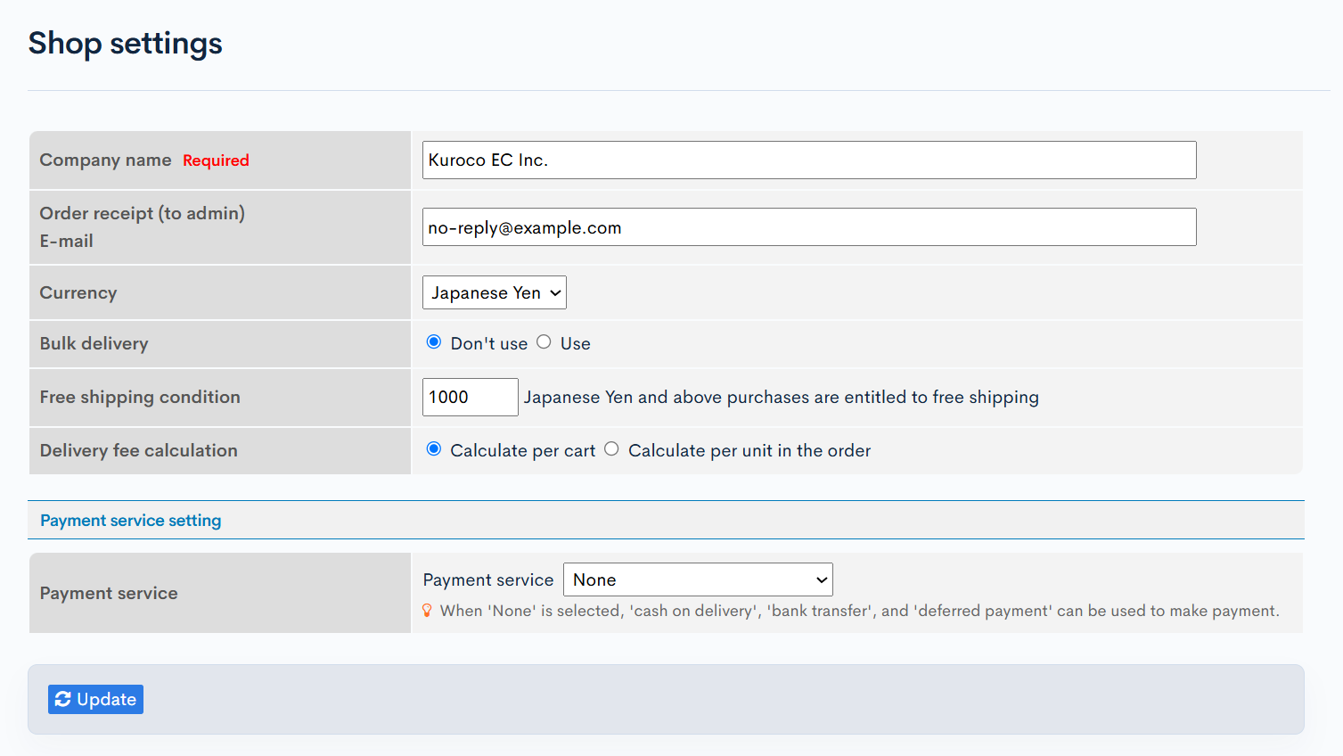Screen dimensions: 1343x756
Task: Open the Currency dropdown showing Japanese Yen
Action: pos(495,292)
